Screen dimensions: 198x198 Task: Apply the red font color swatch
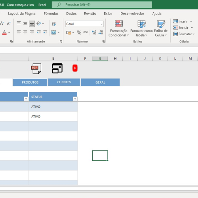click(4, 32)
